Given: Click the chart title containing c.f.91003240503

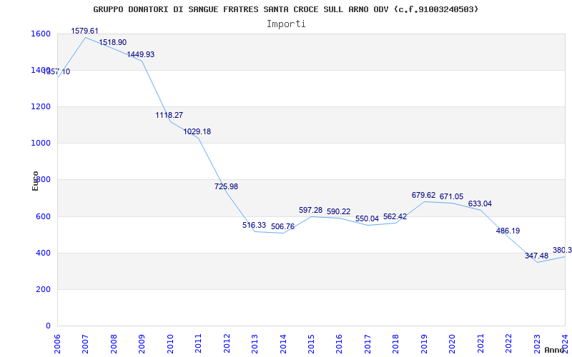Looking at the screenshot, I should 285,9.
